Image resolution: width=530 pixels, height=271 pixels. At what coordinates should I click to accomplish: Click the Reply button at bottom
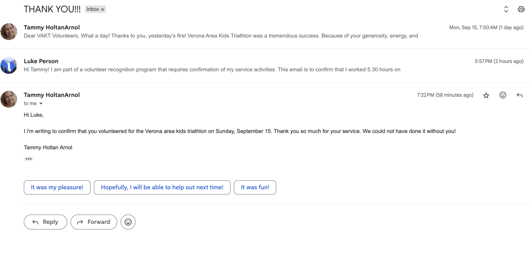46,222
